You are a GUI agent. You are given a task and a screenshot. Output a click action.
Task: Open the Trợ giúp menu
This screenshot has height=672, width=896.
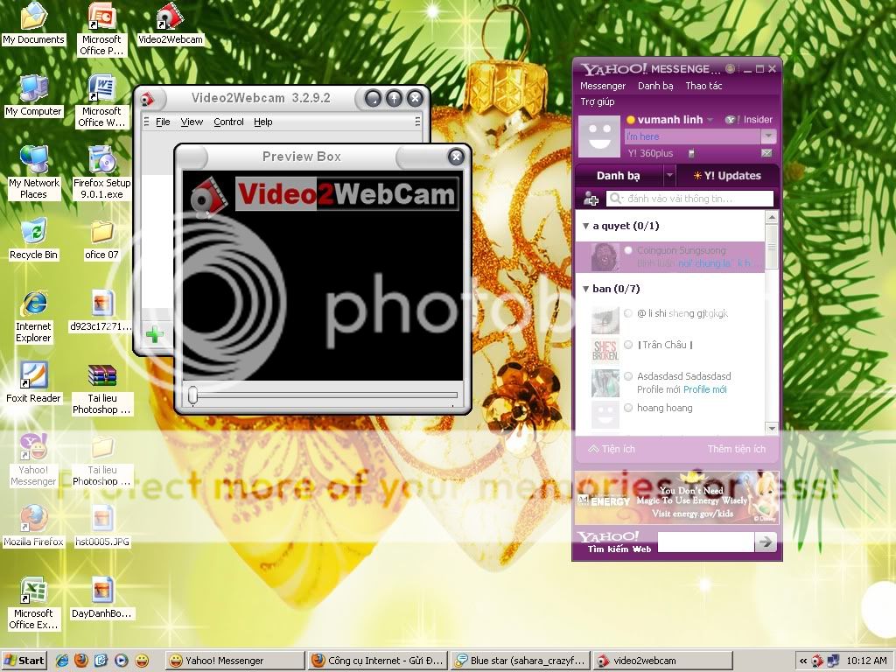point(597,101)
